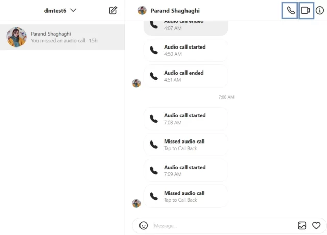The height and width of the screenshot is (235, 327).
Task: Open conversation details info icon
Action: click(x=320, y=10)
